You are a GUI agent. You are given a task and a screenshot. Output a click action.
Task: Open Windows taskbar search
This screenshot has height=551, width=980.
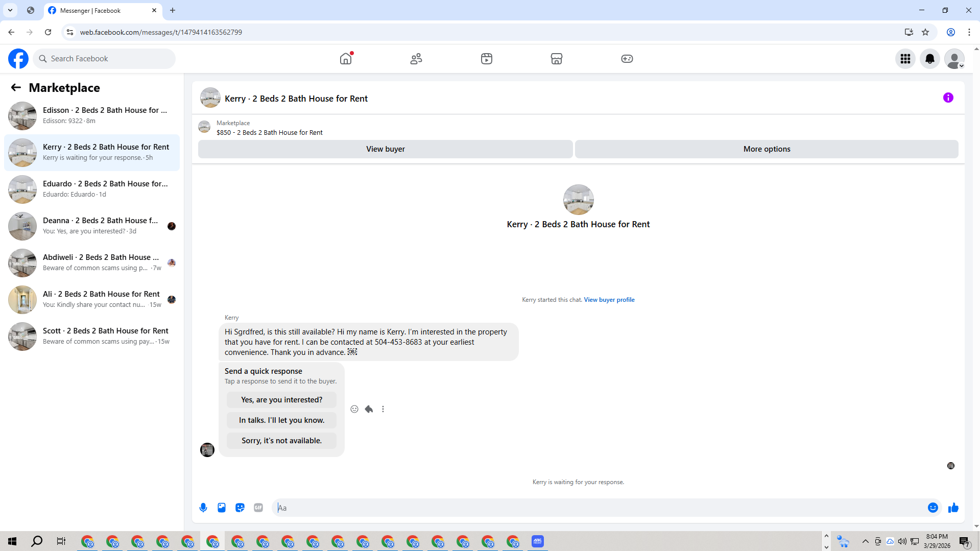coord(37,541)
